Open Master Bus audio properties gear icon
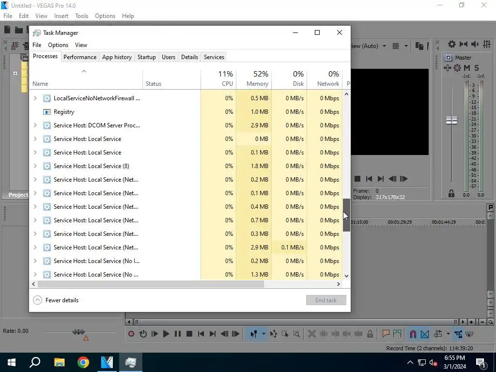 [452, 44]
